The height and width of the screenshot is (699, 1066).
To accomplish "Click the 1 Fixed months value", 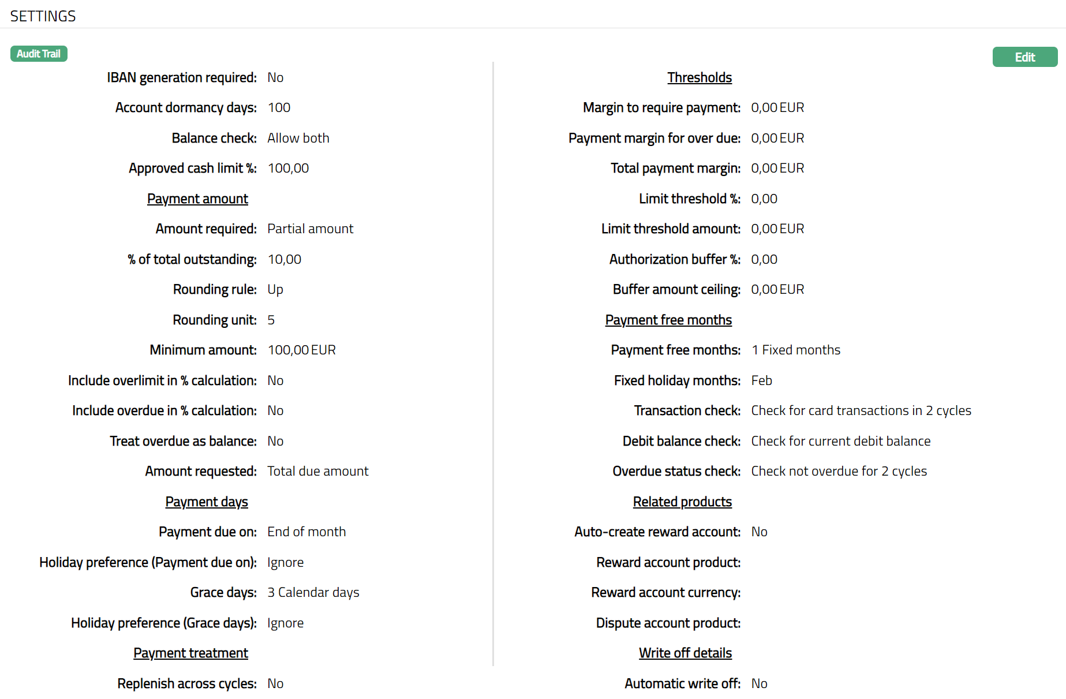I will click(795, 350).
